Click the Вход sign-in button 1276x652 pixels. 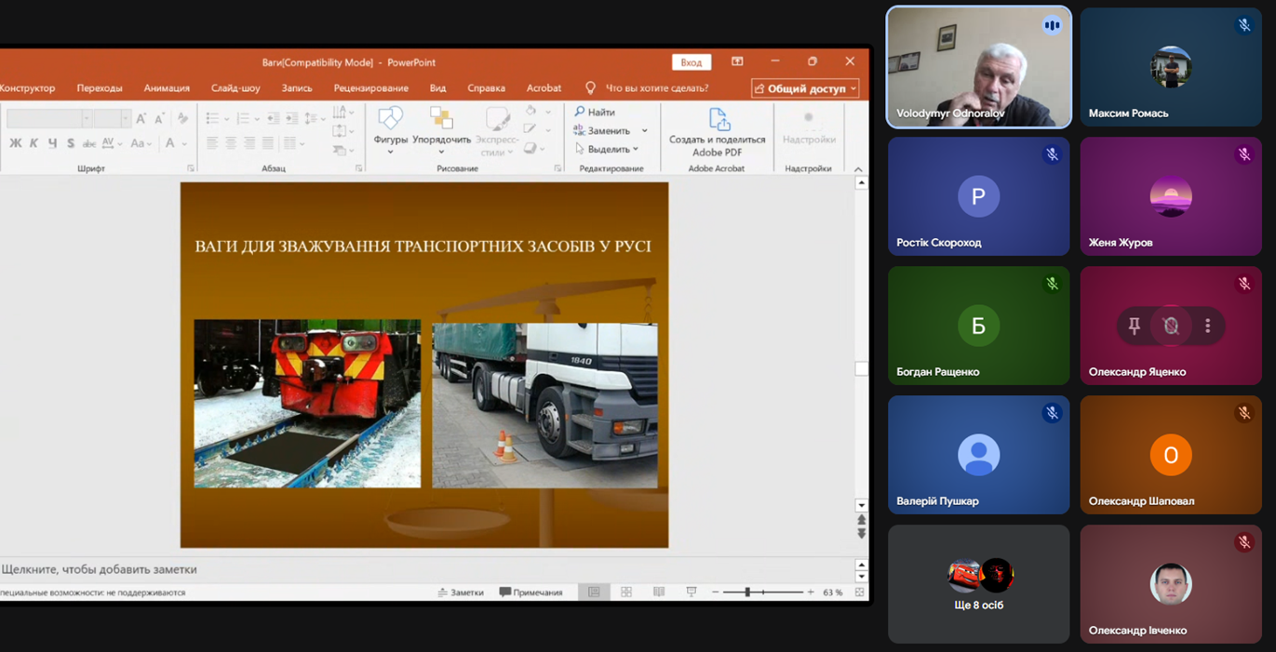tap(691, 62)
